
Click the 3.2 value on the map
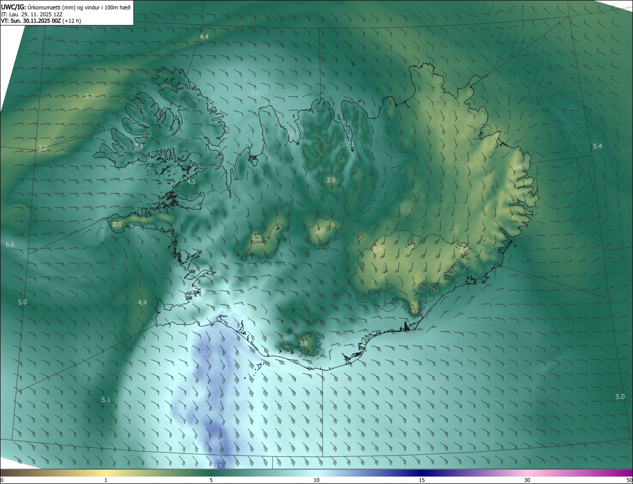[x=43, y=147]
